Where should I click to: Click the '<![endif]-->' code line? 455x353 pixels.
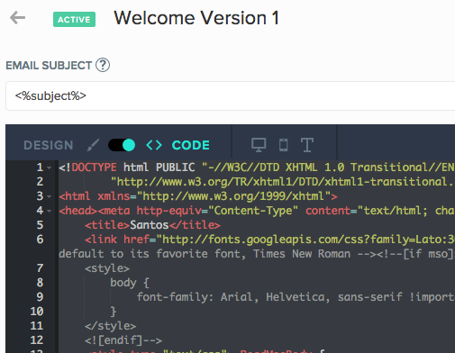click(x=123, y=340)
